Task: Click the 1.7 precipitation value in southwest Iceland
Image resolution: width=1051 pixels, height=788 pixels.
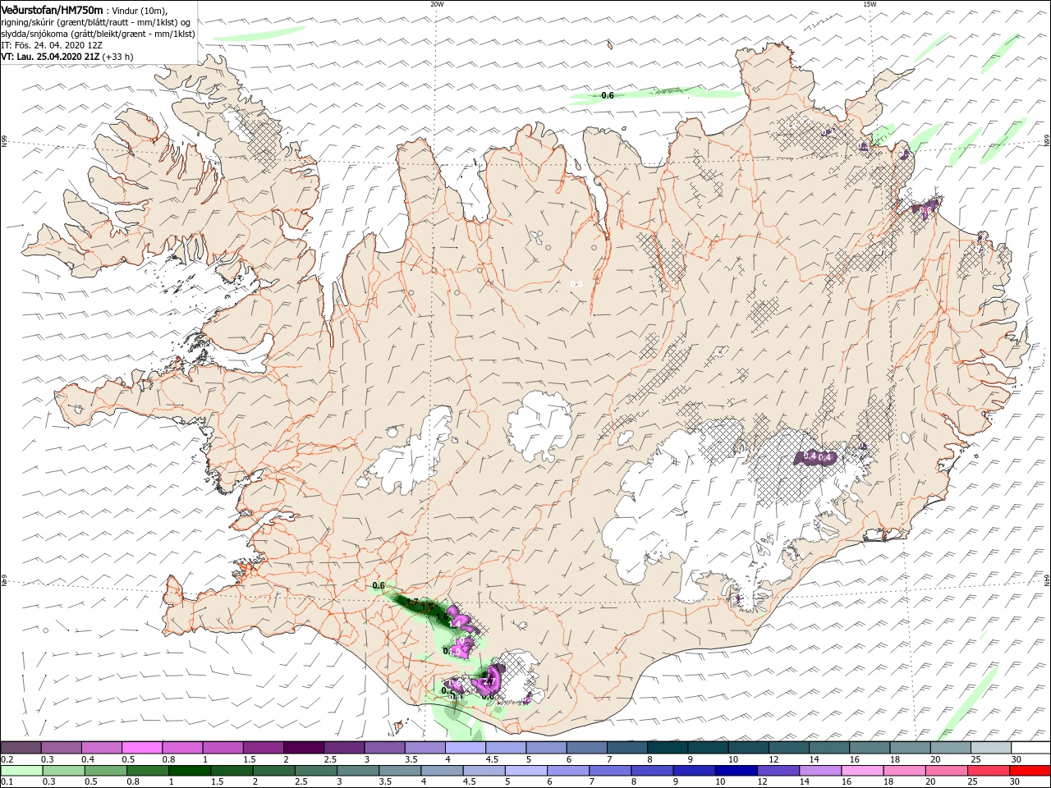Action: pyautogui.click(x=413, y=602)
